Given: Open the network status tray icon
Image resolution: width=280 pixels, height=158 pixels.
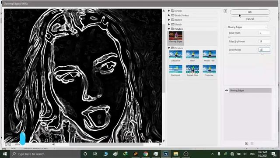Looking at the screenshot, I should [232, 154].
